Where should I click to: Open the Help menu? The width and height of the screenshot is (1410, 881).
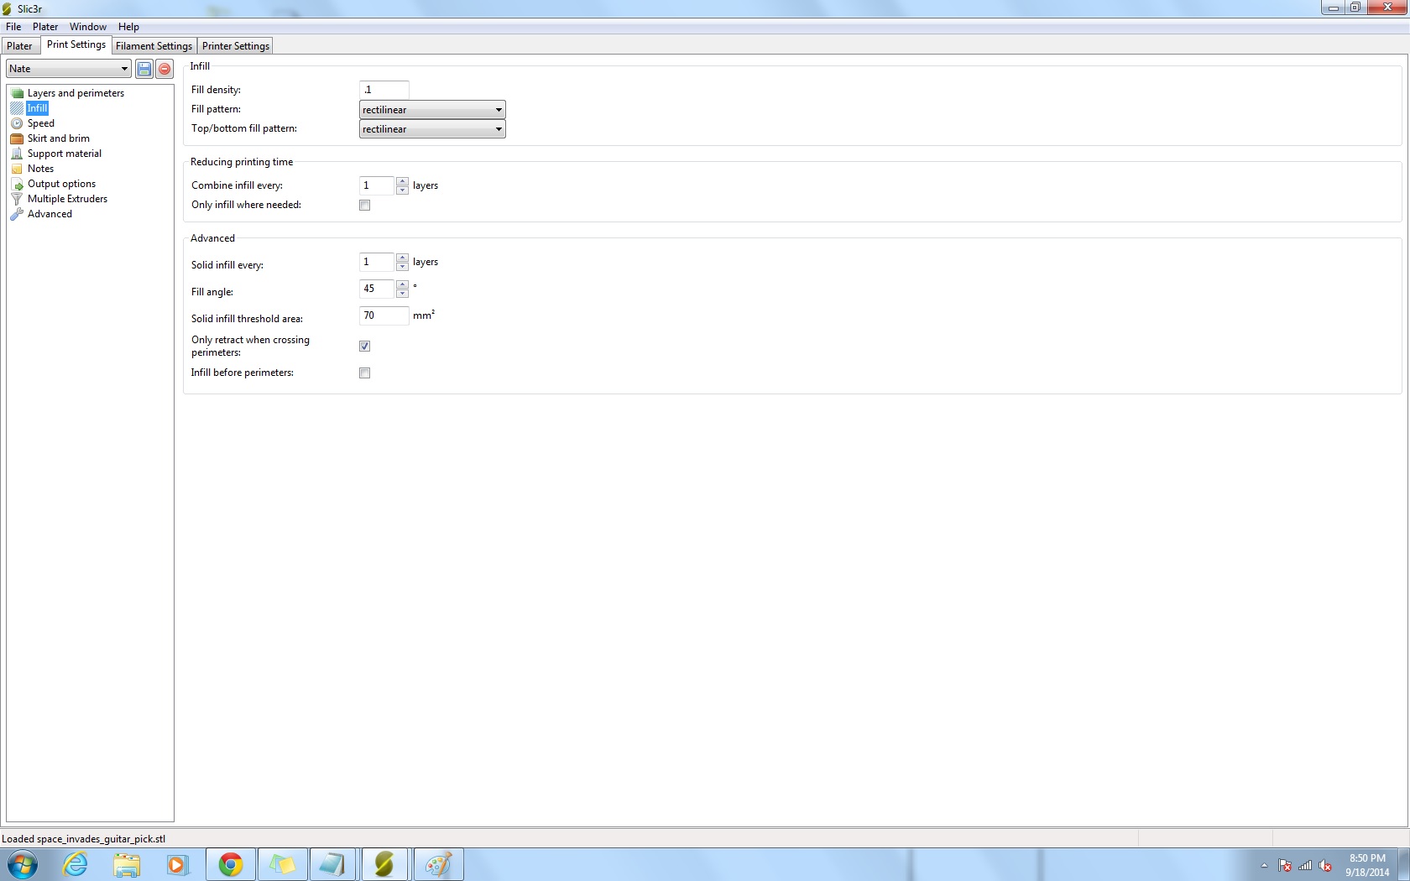tap(128, 27)
